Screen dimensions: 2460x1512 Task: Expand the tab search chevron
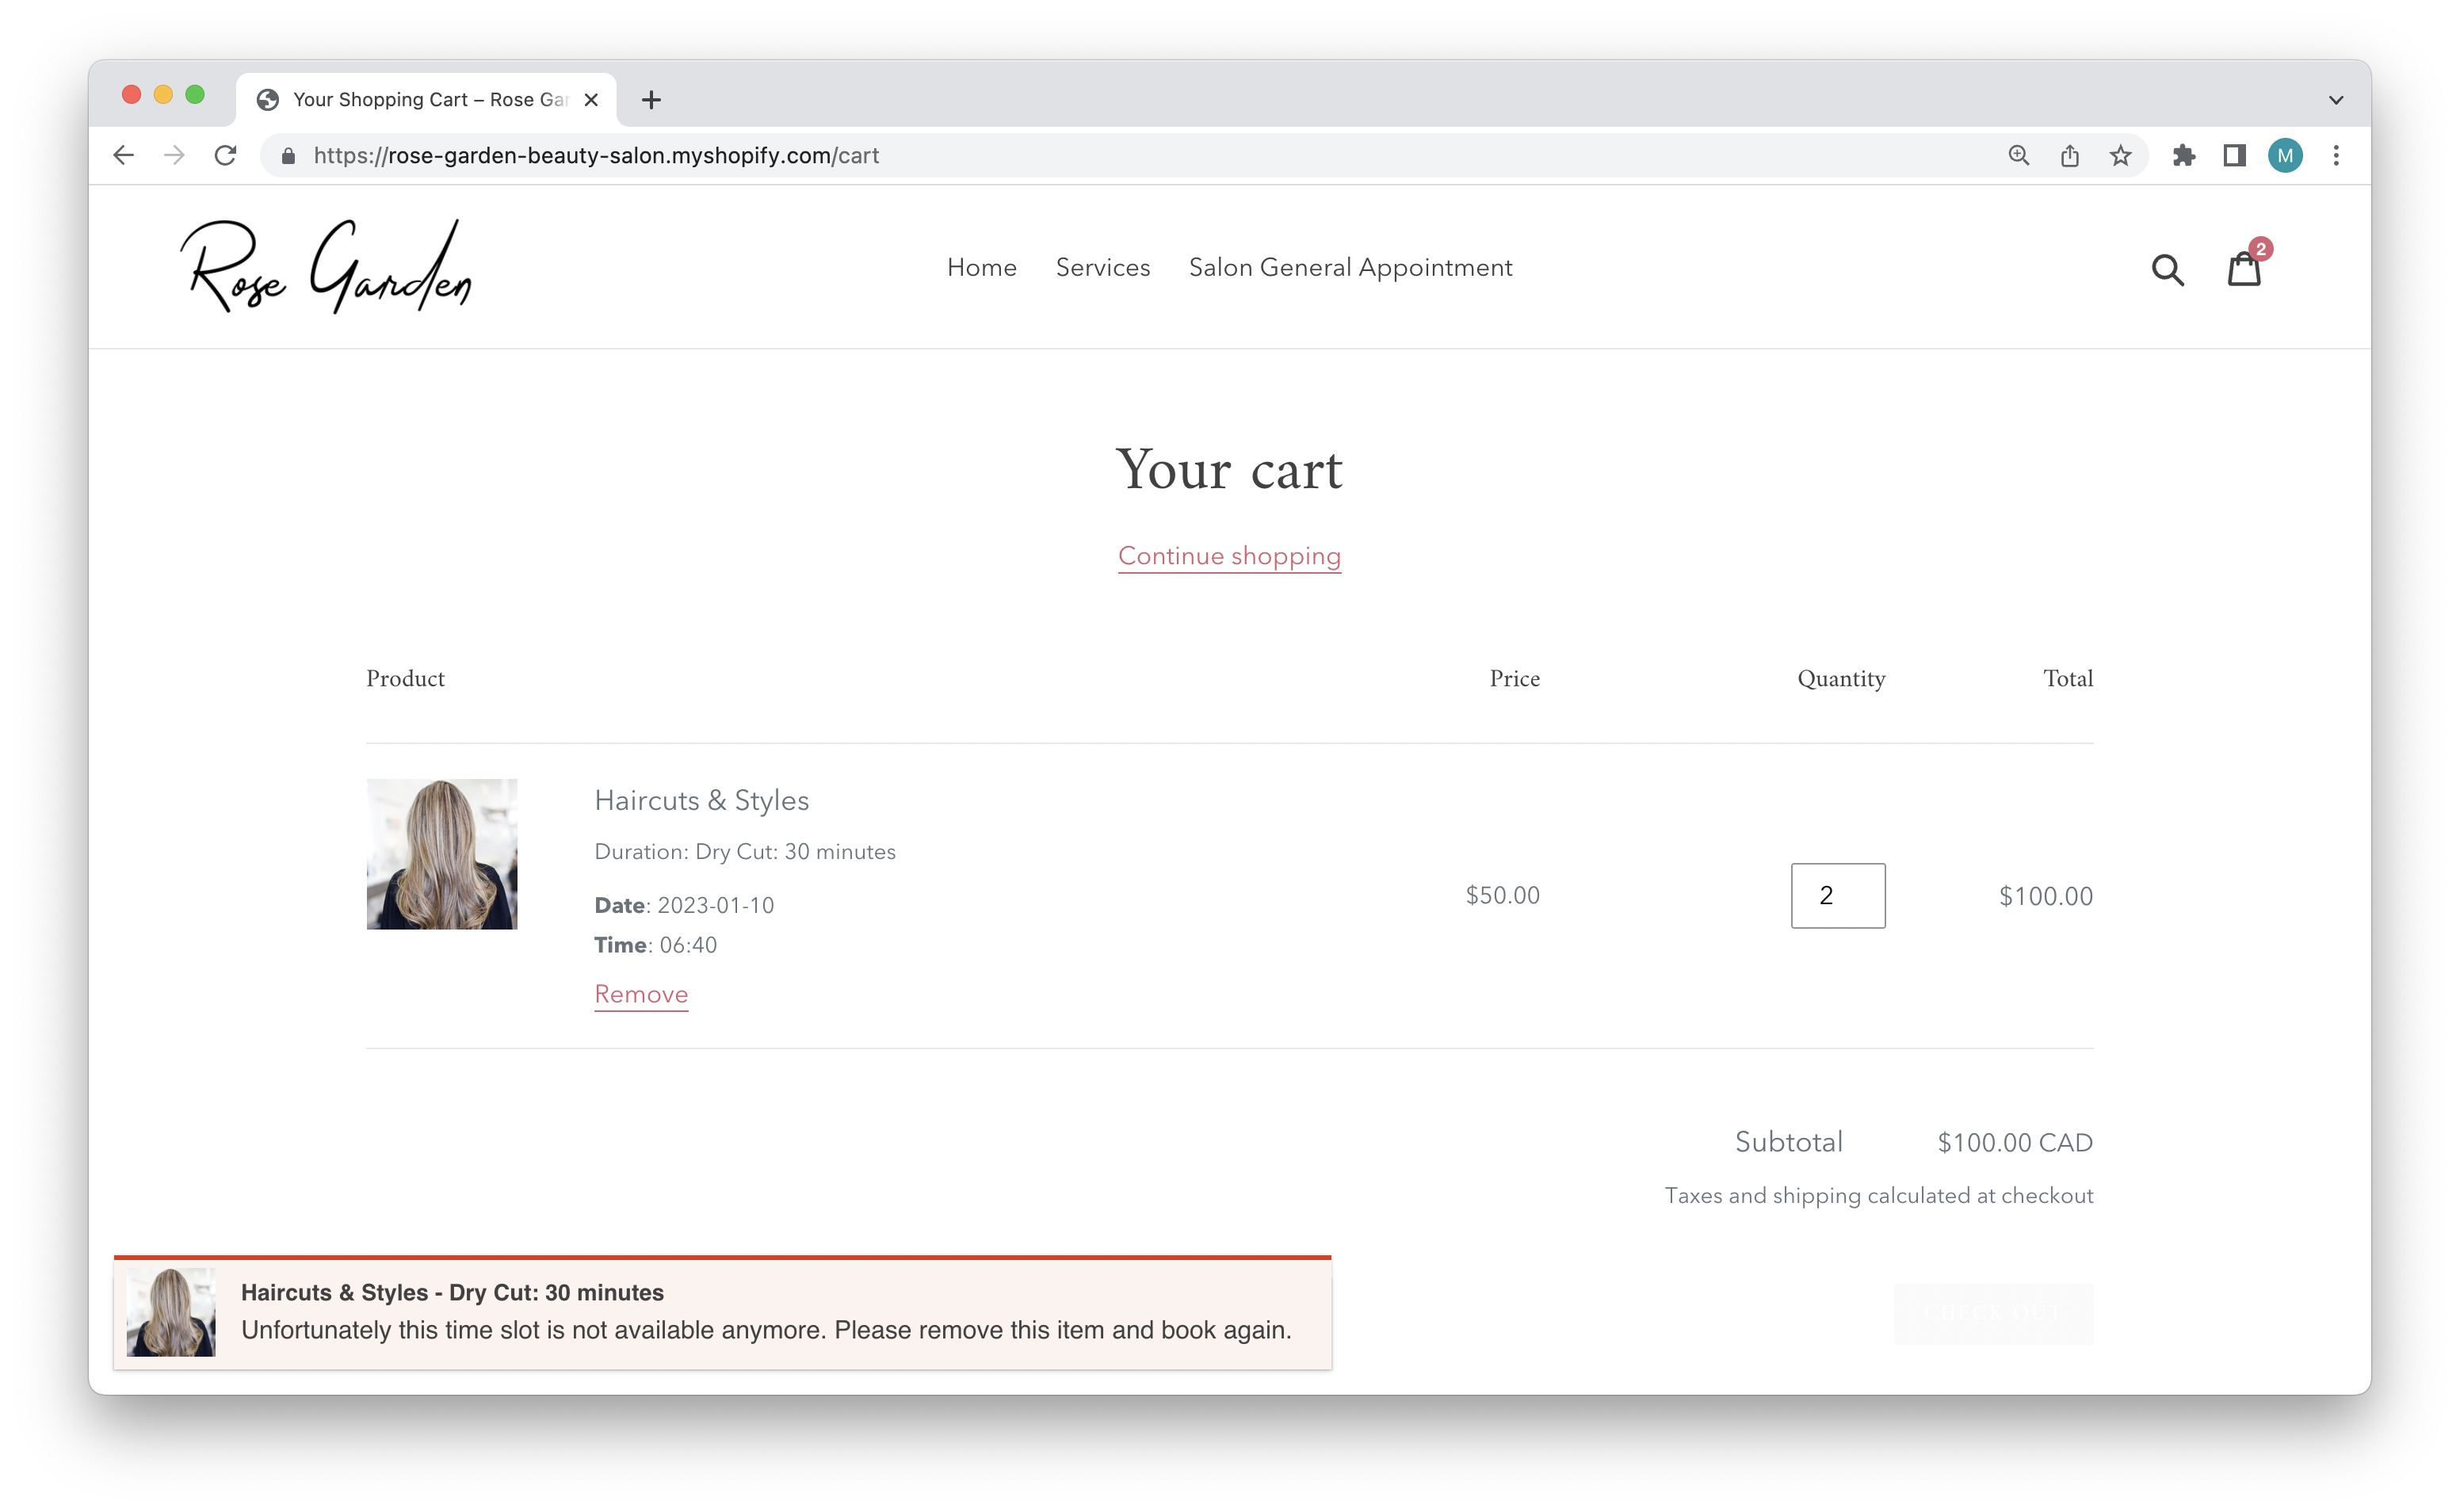pyautogui.click(x=2336, y=100)
